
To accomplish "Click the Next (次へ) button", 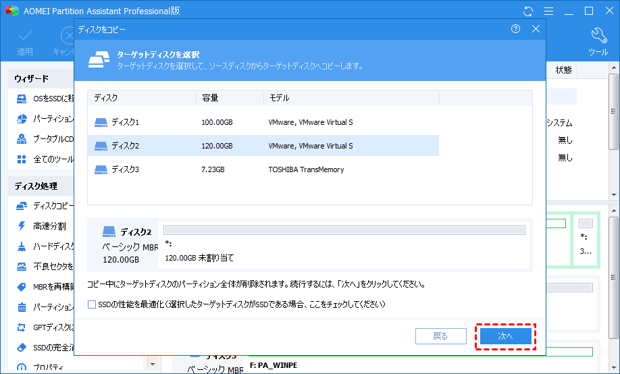I will [x=505, y=336].
